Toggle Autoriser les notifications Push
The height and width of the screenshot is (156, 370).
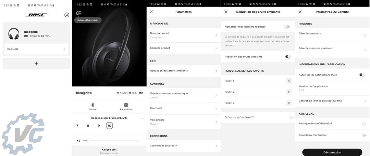[362, 75]
